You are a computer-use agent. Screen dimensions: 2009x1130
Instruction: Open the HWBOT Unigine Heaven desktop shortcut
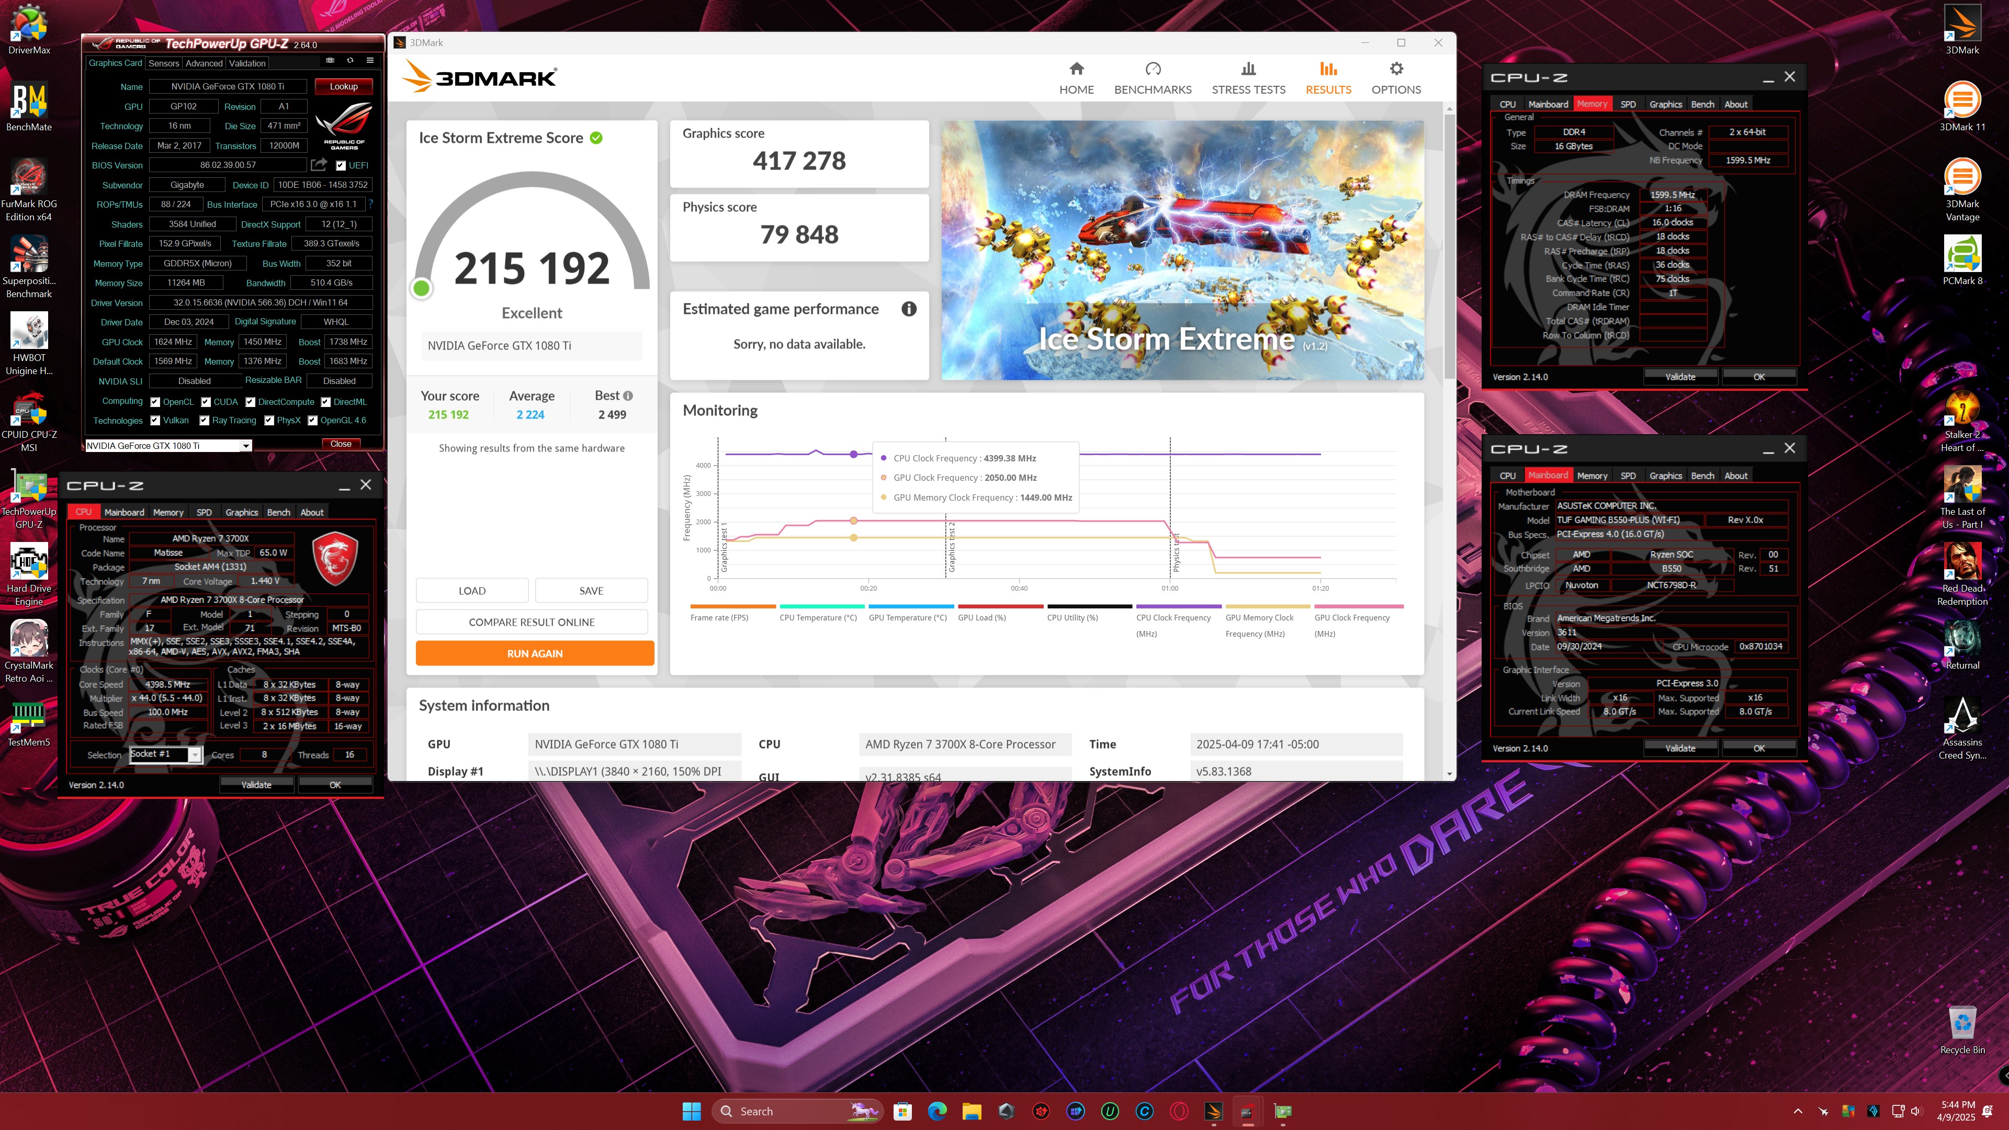(x=29, y=344)
